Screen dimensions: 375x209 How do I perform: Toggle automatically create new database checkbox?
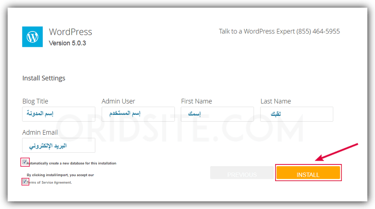pos(25,162)
